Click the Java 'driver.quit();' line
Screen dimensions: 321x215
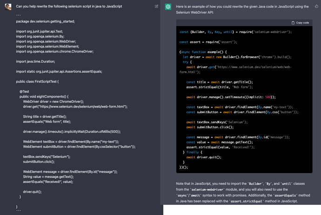[x=33, y=192]
